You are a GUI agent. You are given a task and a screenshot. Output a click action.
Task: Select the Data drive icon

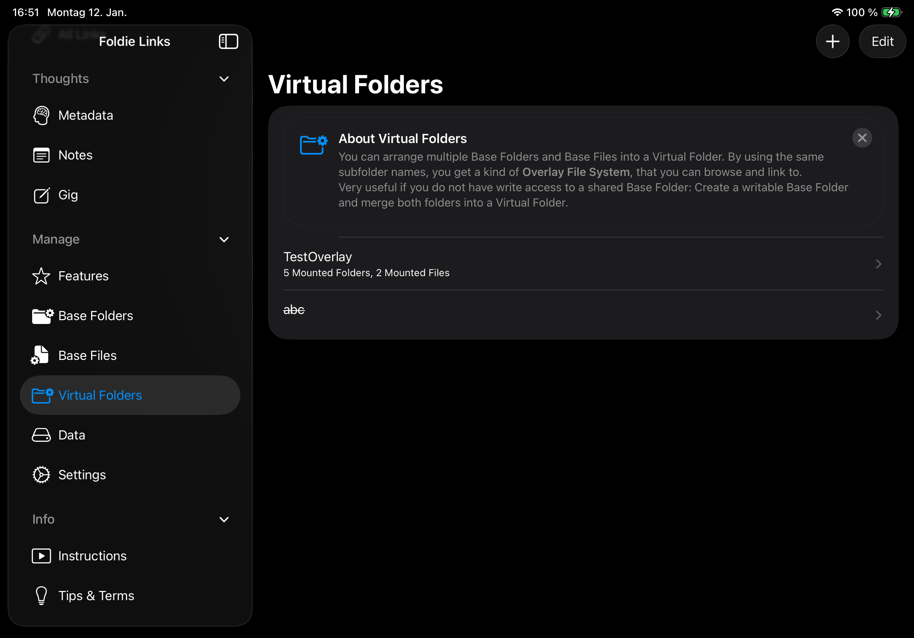pos(41,435)
